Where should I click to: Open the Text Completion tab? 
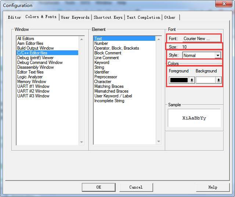pos(144,17)
